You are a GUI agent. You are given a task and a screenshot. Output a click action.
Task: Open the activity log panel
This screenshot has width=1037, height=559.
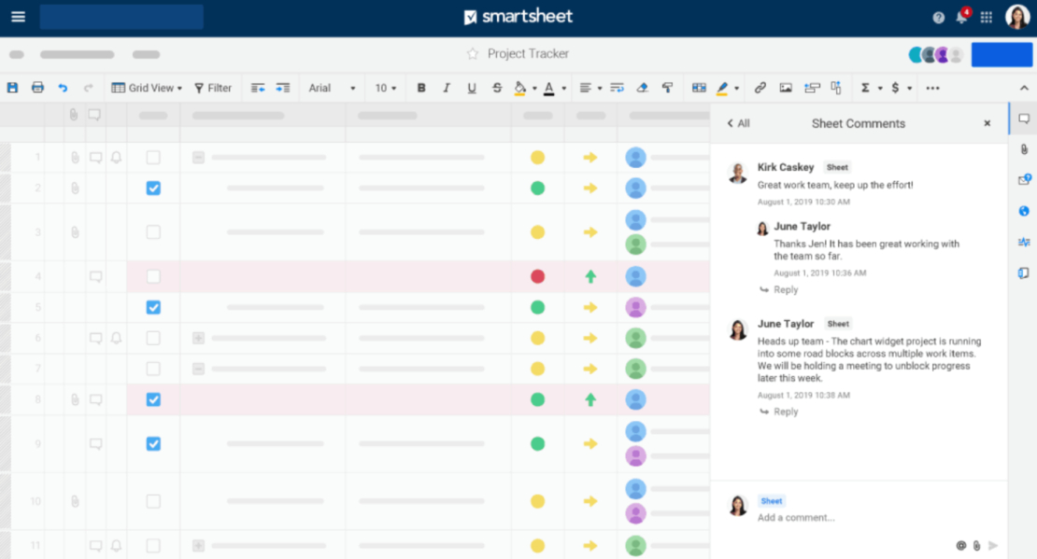point(1024,243)
